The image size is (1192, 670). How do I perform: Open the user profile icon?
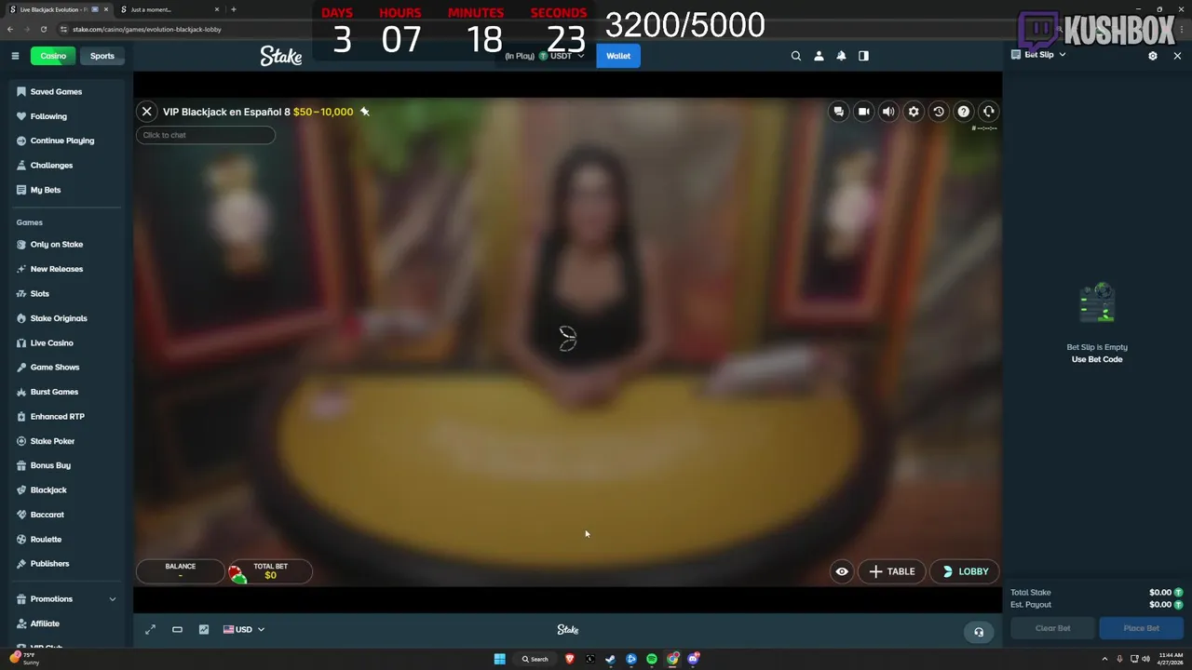(x=819, y=56)
